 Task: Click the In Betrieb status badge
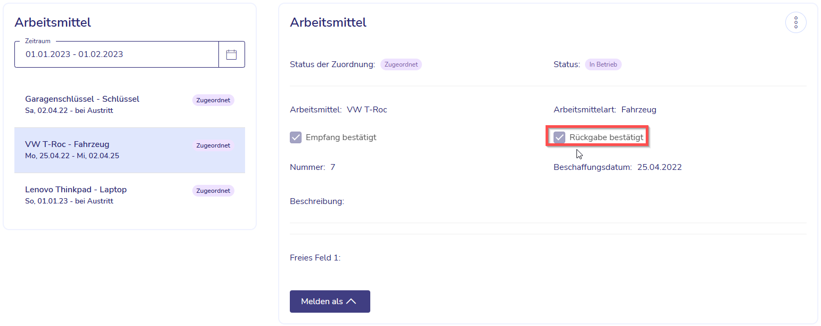point(603,64)
